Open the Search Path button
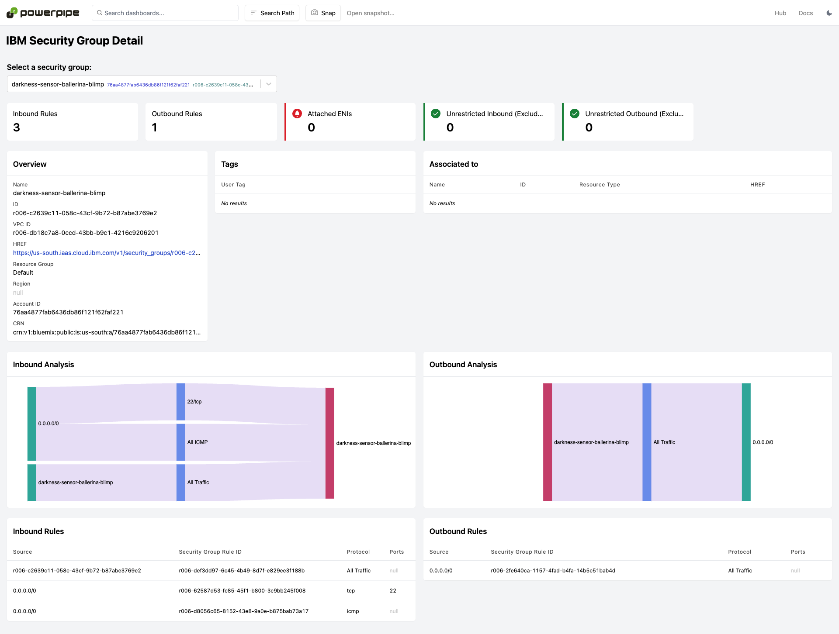 272,13
